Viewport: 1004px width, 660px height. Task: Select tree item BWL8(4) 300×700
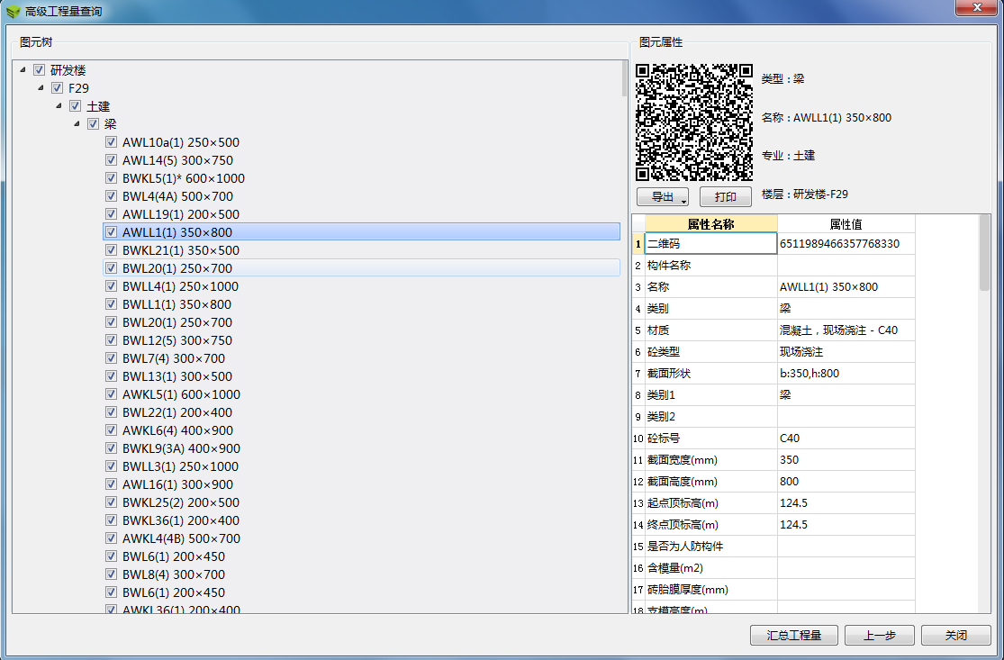174,574
